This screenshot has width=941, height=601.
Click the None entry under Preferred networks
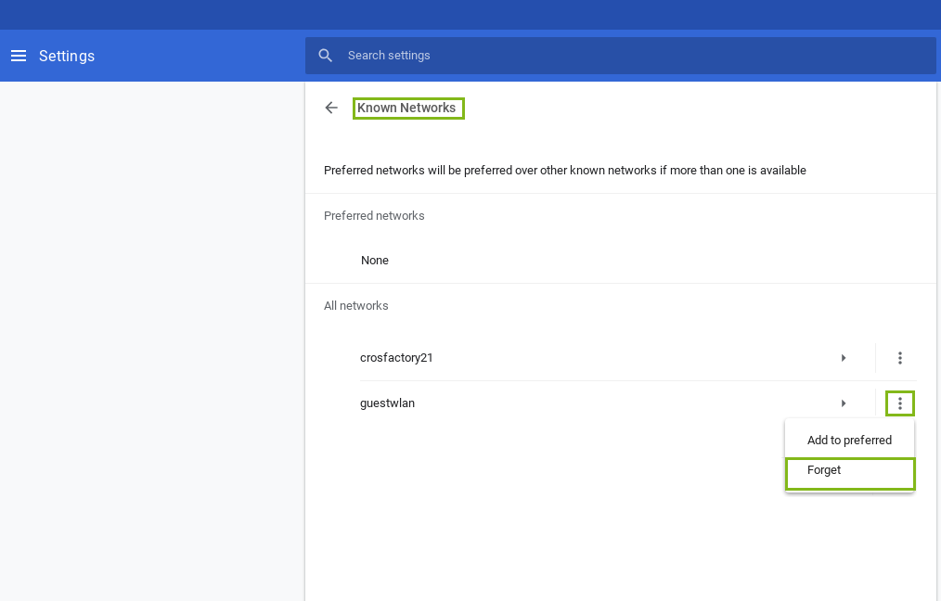coord(375,260)
